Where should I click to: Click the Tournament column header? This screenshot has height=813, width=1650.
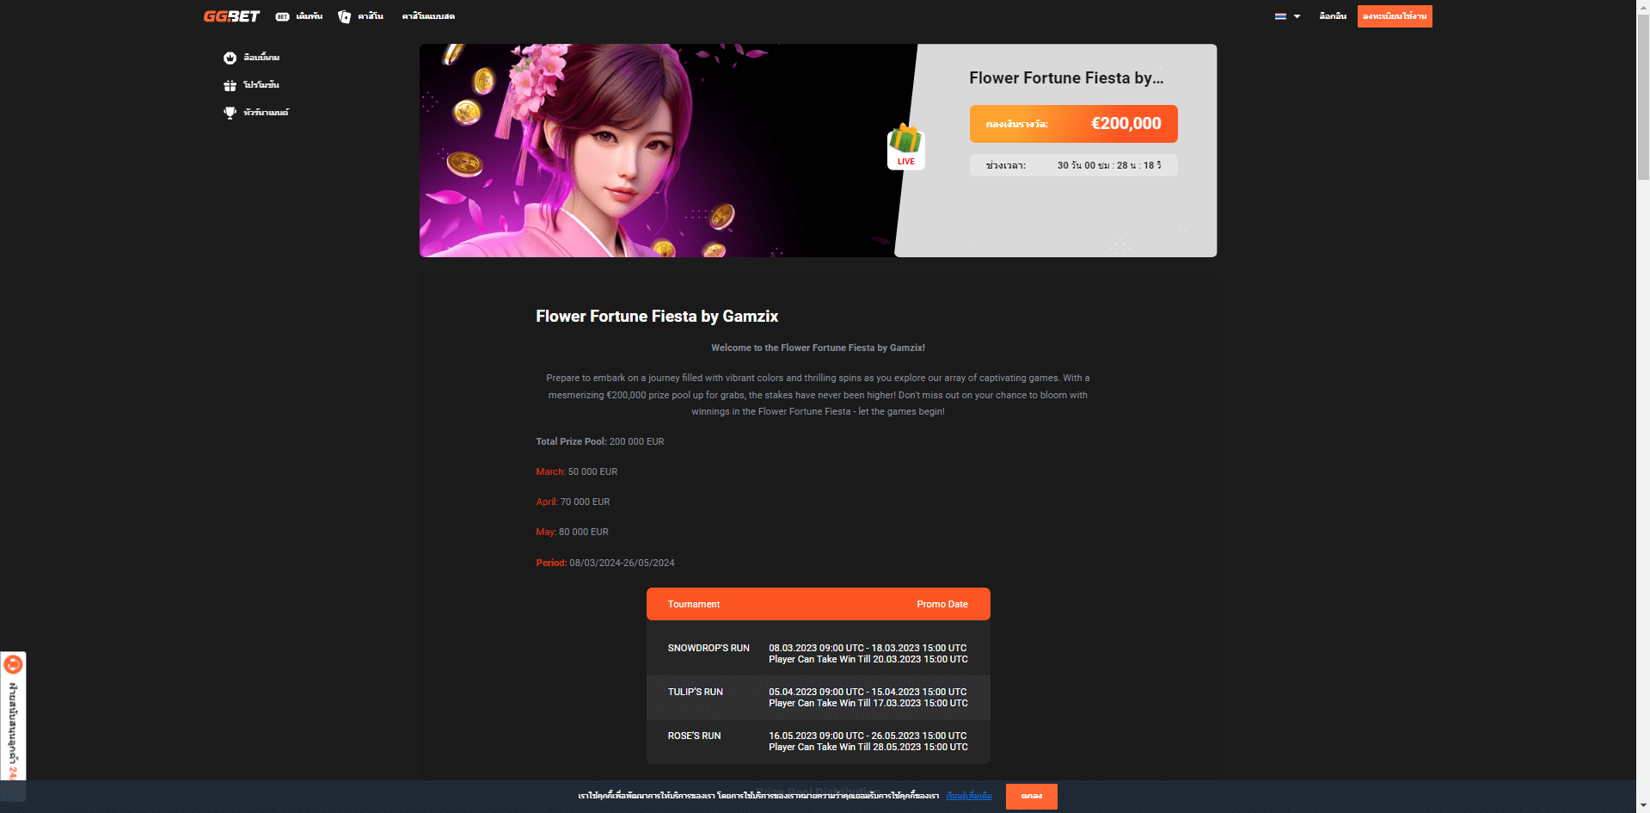(x=694, y=605)
